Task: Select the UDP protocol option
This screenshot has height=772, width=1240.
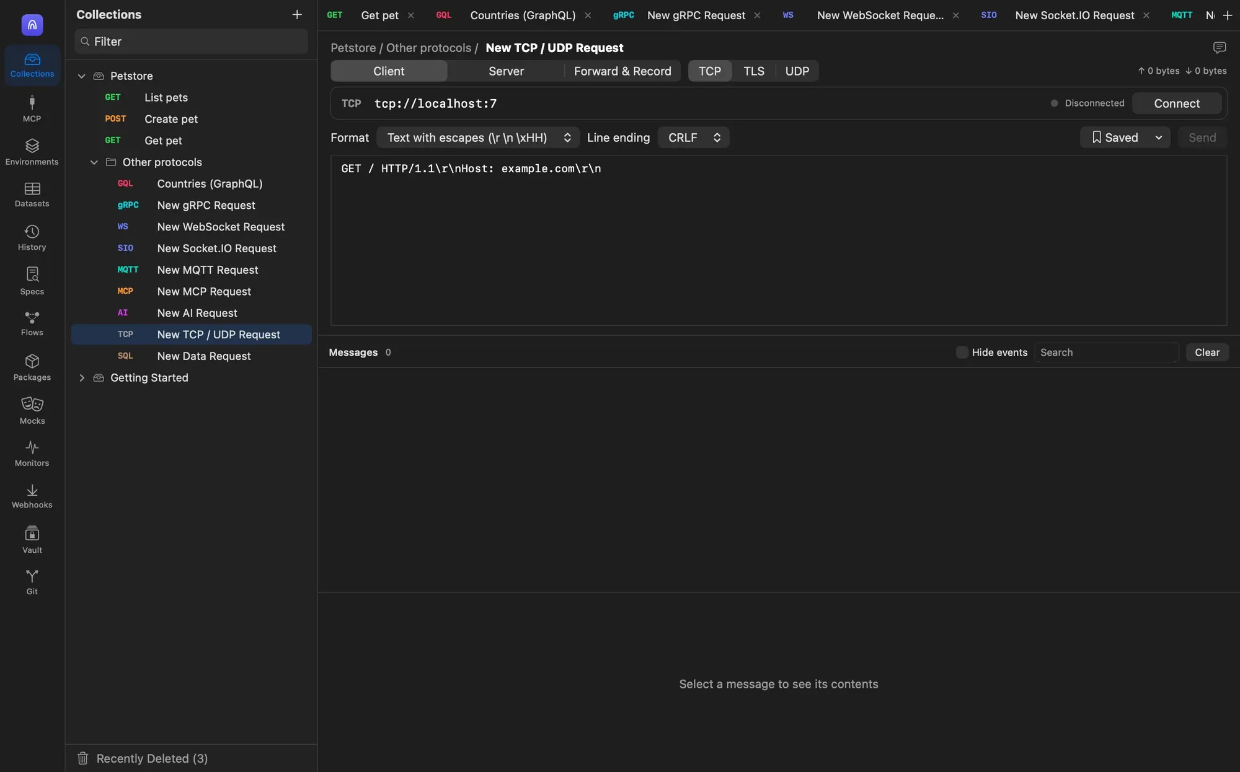Action: (797, 71)
